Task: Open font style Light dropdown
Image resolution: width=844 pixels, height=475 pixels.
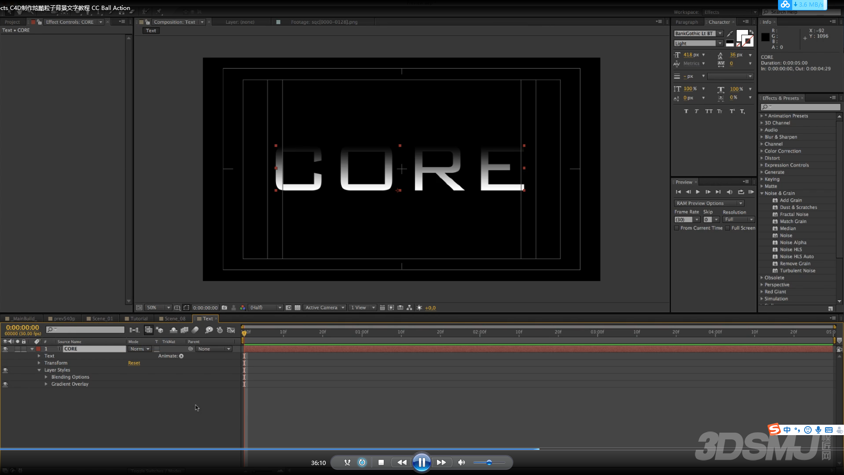Action: coord(720,43)
